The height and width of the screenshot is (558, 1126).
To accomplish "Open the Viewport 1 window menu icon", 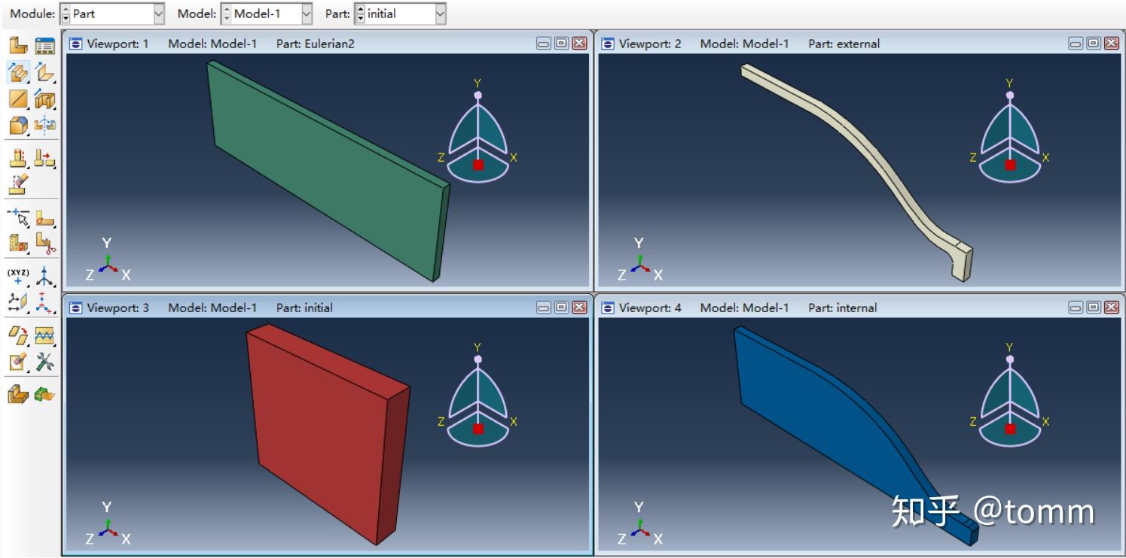I will point(75,44).
